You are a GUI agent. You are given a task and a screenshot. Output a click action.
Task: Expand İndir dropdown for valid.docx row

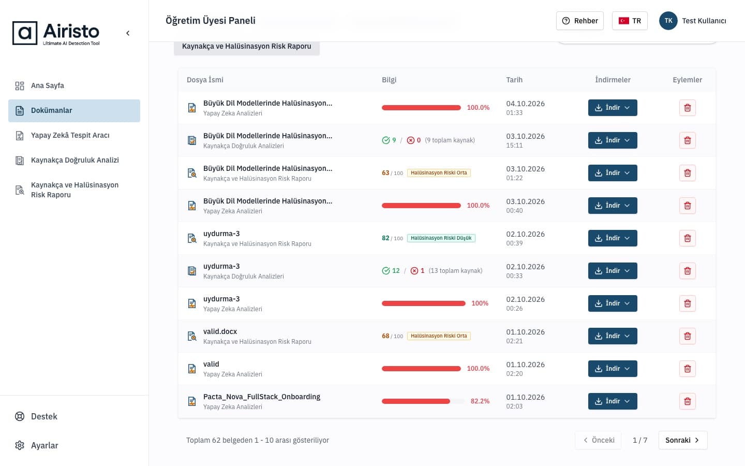click(613, 336)
